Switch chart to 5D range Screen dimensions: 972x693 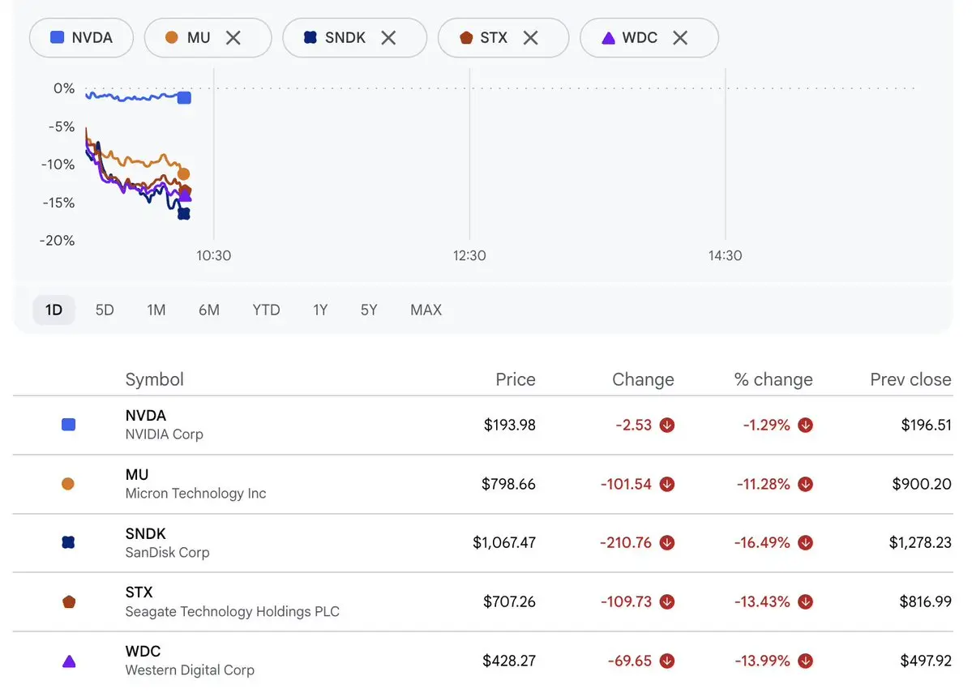point(105,310)
